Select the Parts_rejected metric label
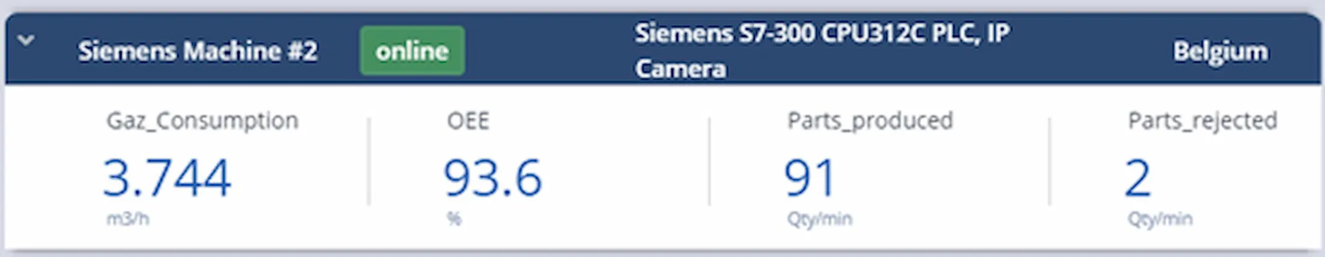 click(x=1202, y=121)
